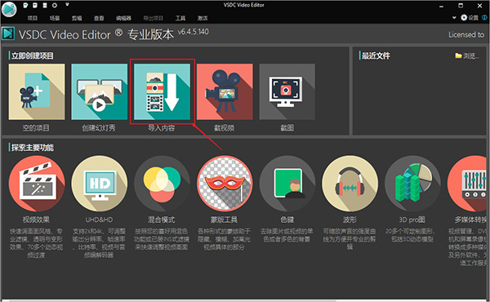Open the 混合模式 blend circles feature
The height and width of the screenshot is (302, 490).
pyautogui.click(x=162, y=184)
